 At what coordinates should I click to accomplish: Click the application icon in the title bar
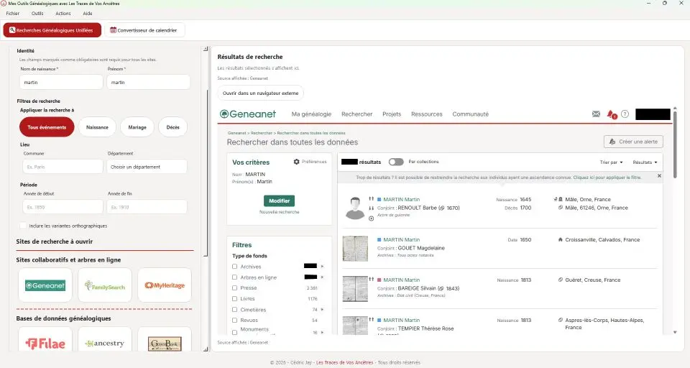[x=4, y=3]
